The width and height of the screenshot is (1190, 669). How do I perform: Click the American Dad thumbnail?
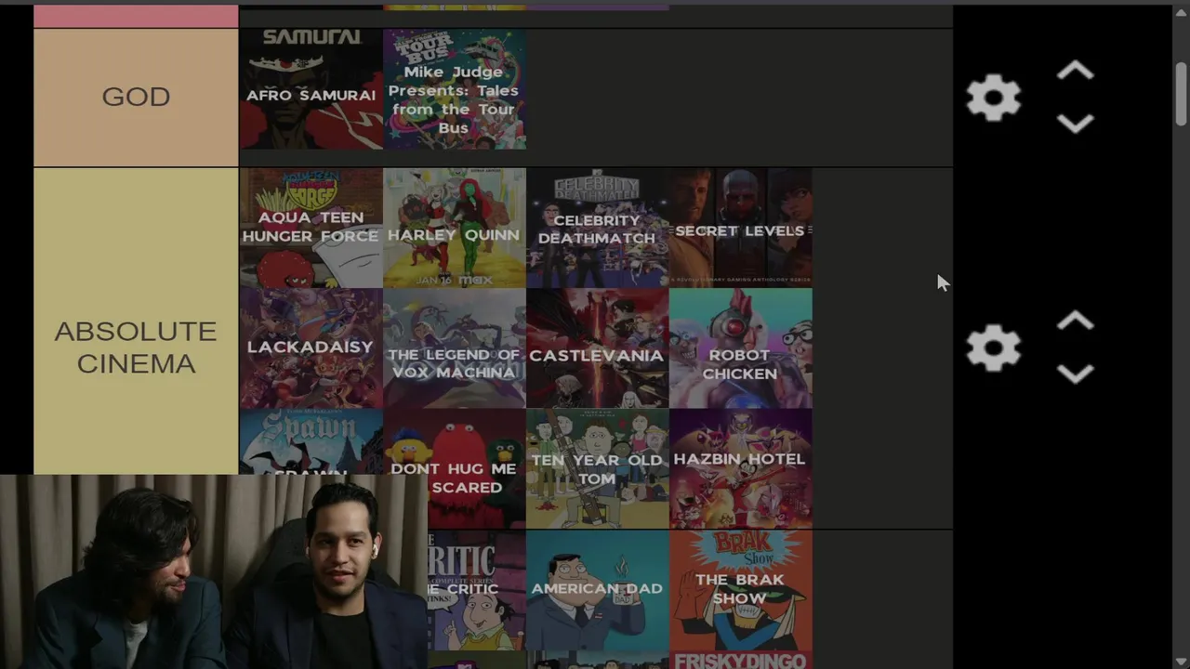598,590
